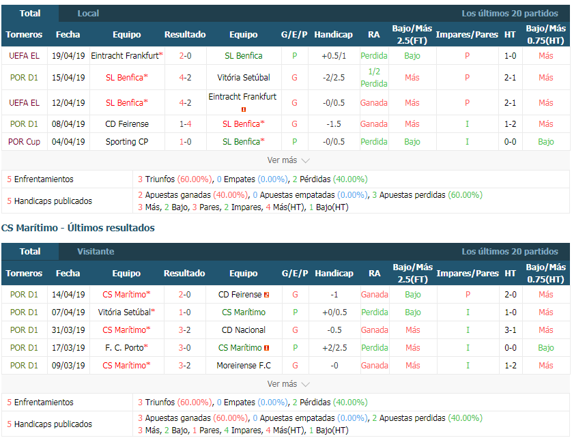Click the date 14/04/19
This screenshot has height=438, width=572.
(68, 295)
